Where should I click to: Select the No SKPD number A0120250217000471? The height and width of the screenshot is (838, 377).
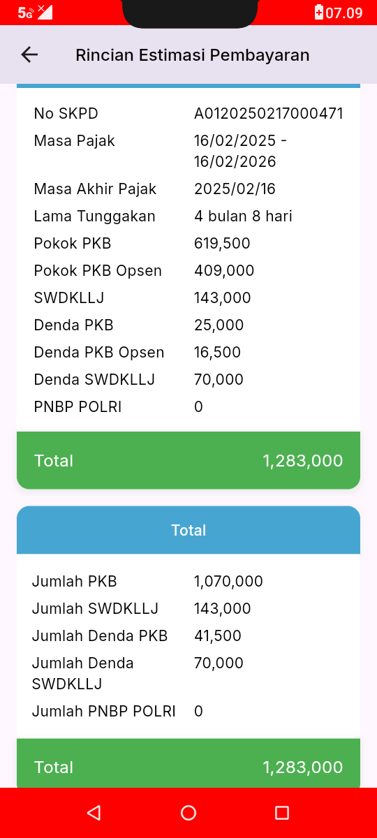tap(269, 114)
